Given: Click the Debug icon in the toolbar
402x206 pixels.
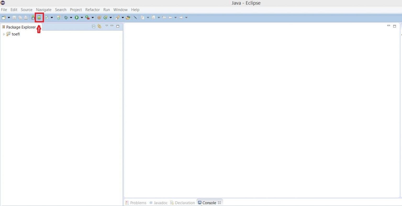Looking at the screenshot, I should [66, 17].
